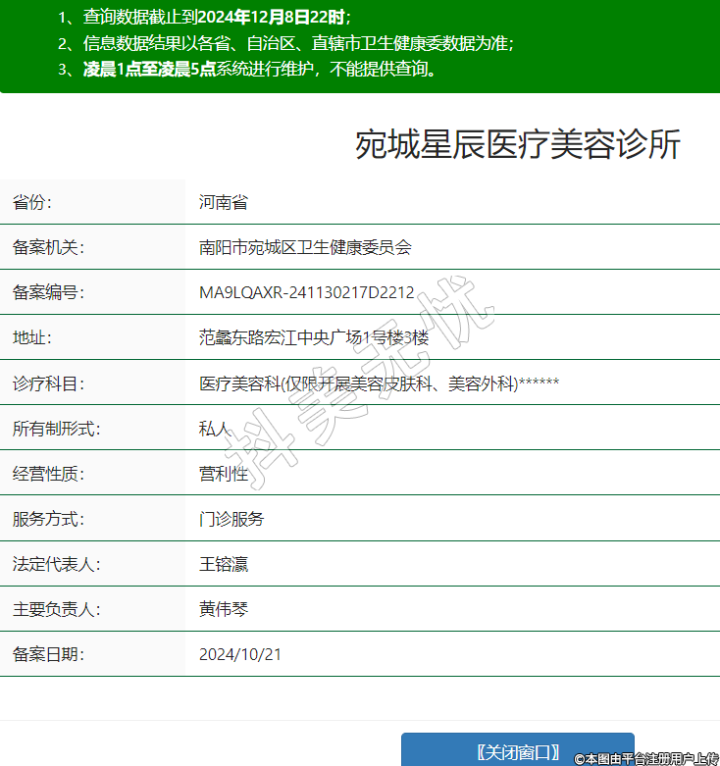720x766 pixels.
Task: Click the 所有制形式 label
Action: click(56, 428)
